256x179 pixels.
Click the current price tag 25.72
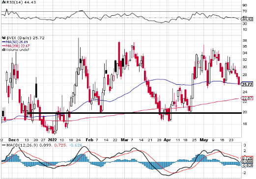[247, 84]
